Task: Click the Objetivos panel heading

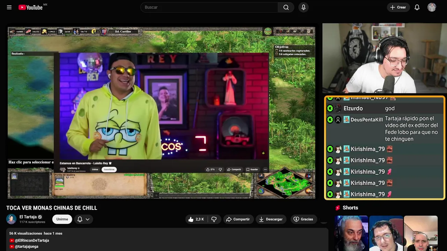Action: coord(282,47)
